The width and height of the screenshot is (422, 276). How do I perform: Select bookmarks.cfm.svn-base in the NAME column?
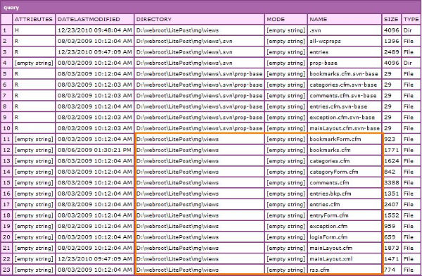[344, 74]
